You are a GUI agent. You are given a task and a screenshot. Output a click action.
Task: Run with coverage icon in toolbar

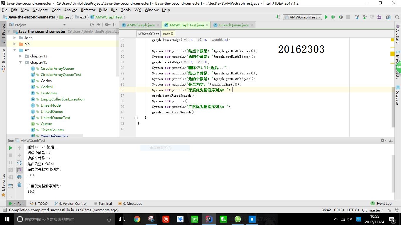click(341, 17)
